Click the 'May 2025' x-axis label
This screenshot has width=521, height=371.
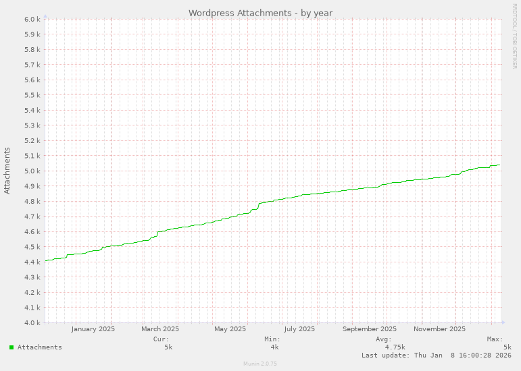pyautogui.click(x=230, y=329)
